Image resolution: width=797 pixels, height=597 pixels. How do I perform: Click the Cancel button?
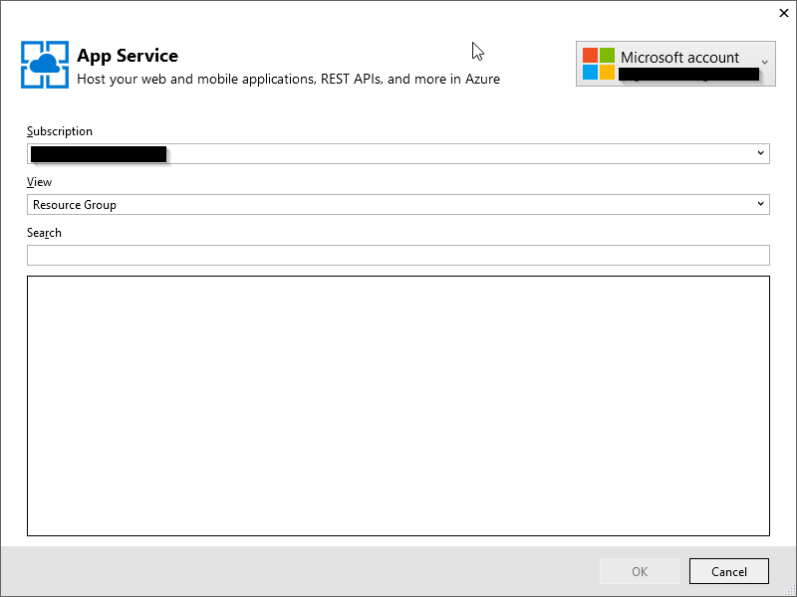click(729, 571)
